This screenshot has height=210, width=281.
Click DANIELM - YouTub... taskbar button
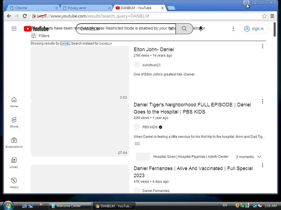coord(114,206)
